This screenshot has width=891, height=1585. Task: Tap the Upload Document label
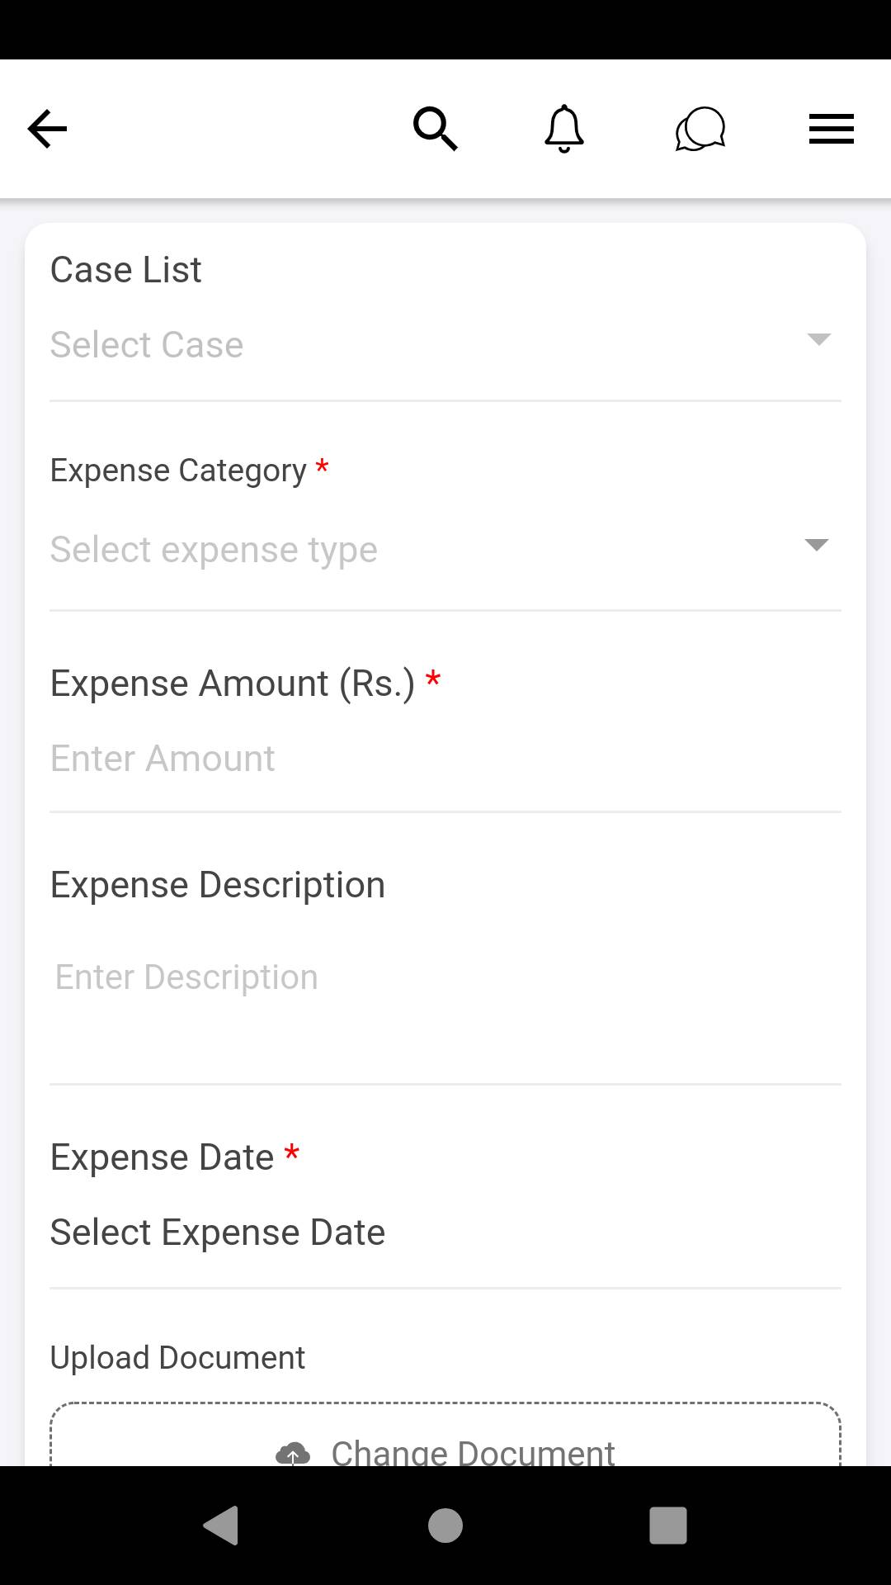(x=177, y=1358)
